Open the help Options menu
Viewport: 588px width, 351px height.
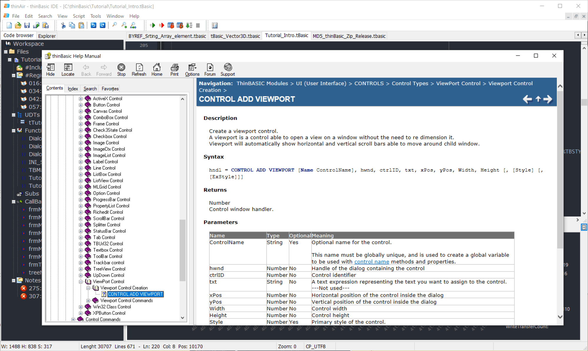pyautogui.click(x=192, y=70)
